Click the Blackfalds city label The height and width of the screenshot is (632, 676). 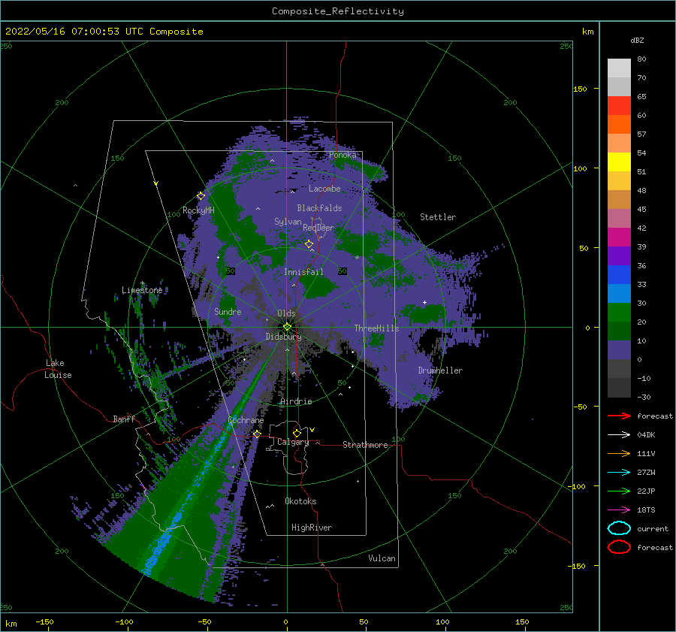[x=319, y=208]
